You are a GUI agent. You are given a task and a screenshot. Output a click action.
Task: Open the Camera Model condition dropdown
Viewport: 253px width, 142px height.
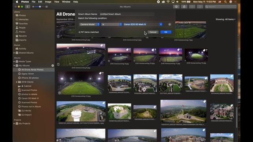tap(90, 24)
